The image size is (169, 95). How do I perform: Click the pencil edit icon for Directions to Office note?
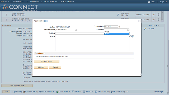coord(154,15)
